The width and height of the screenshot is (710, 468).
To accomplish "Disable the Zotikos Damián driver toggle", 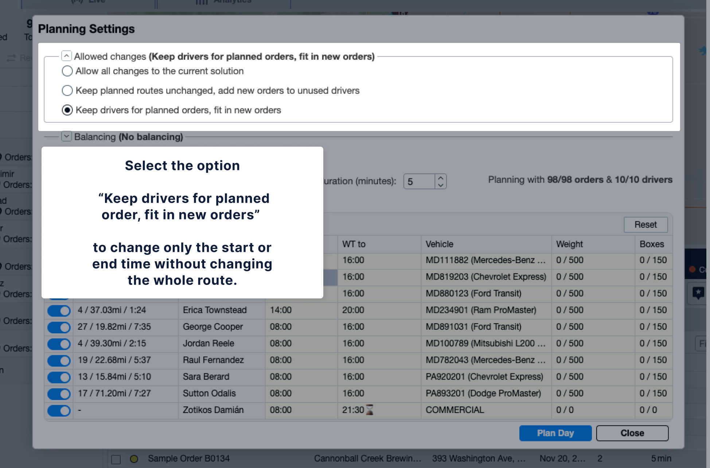I will [x=59, y=411].
